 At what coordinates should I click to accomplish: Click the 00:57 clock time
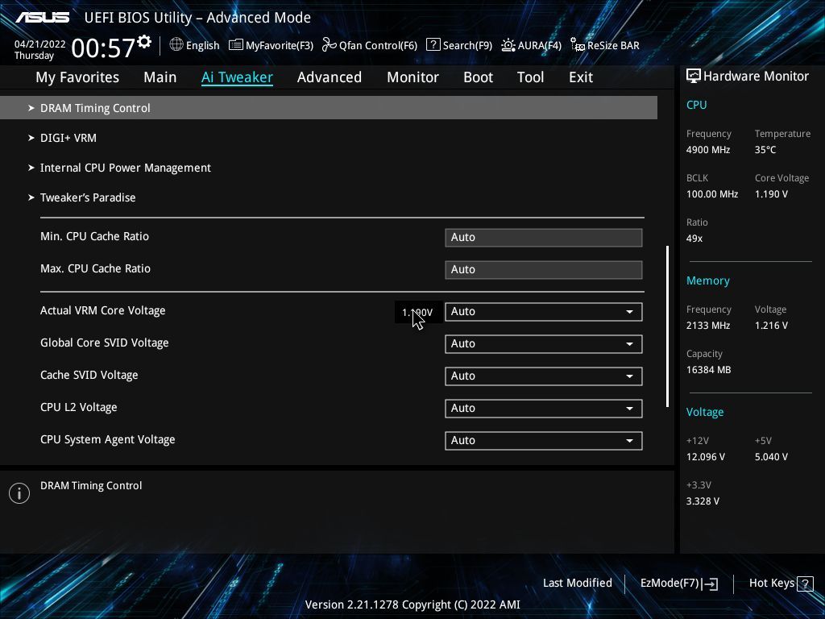tap(102, 48)
